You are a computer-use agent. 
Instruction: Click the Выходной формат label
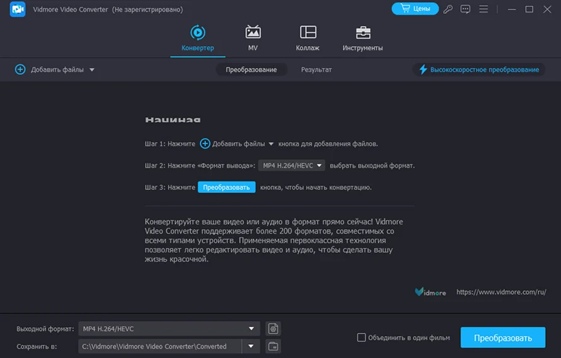(x=45, y=328)
